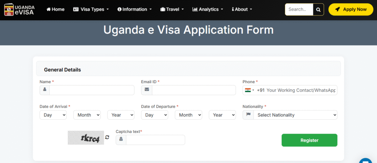Expand the Information dropdown menu
This screenshot has height=163, width=377.
coord(134,9)
